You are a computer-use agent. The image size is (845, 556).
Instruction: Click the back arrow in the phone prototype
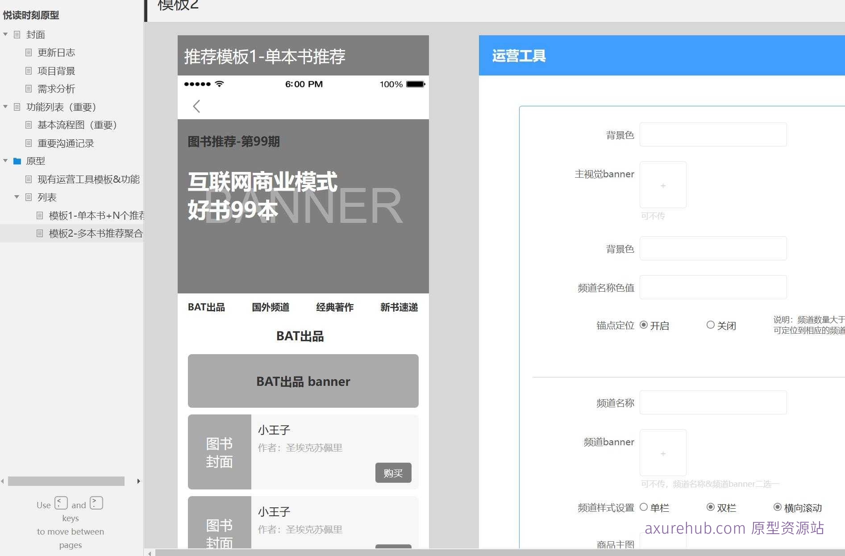(x=196, y=107)
